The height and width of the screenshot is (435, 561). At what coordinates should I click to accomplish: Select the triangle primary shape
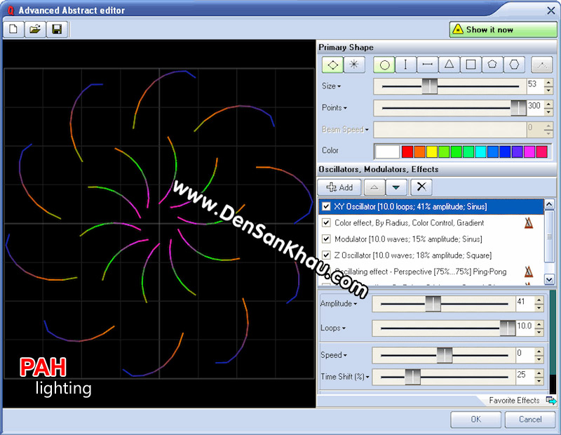(x=449, y=65)
